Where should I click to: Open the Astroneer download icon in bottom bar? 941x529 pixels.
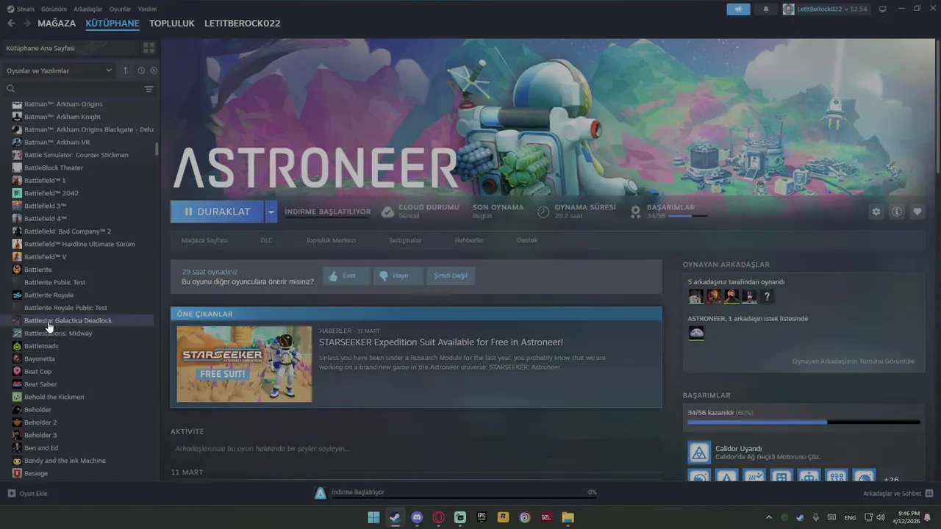click(x=320, y=493)
